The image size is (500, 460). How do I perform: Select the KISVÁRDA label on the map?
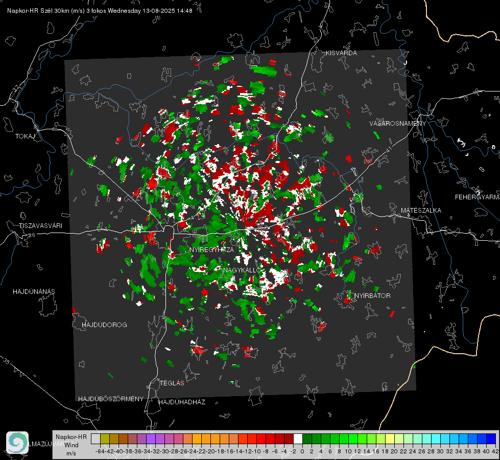coord(341,53)
